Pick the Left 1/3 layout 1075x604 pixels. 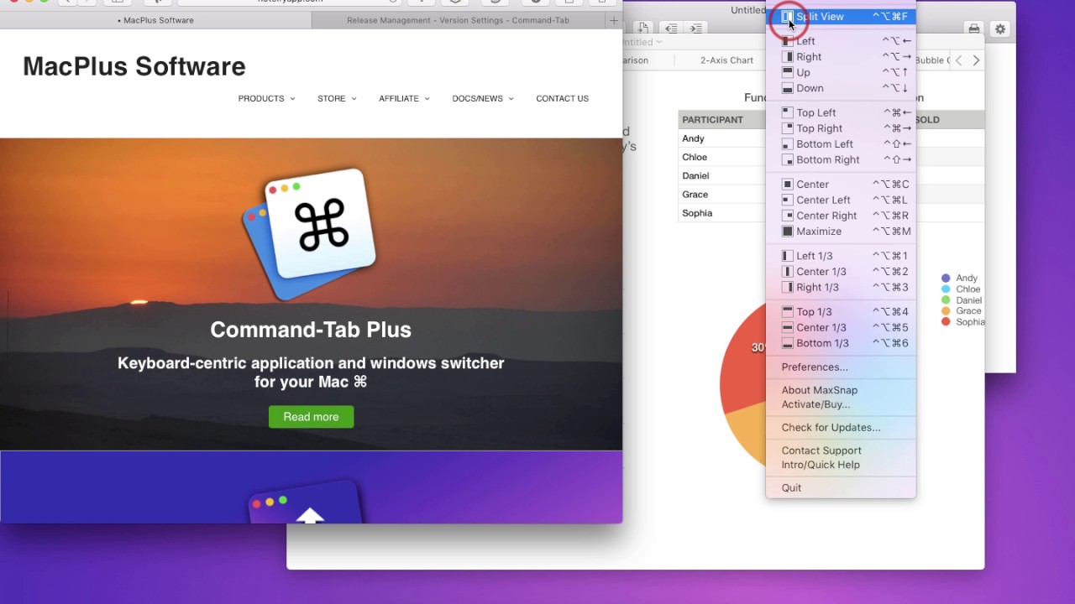tap(841, 256)
